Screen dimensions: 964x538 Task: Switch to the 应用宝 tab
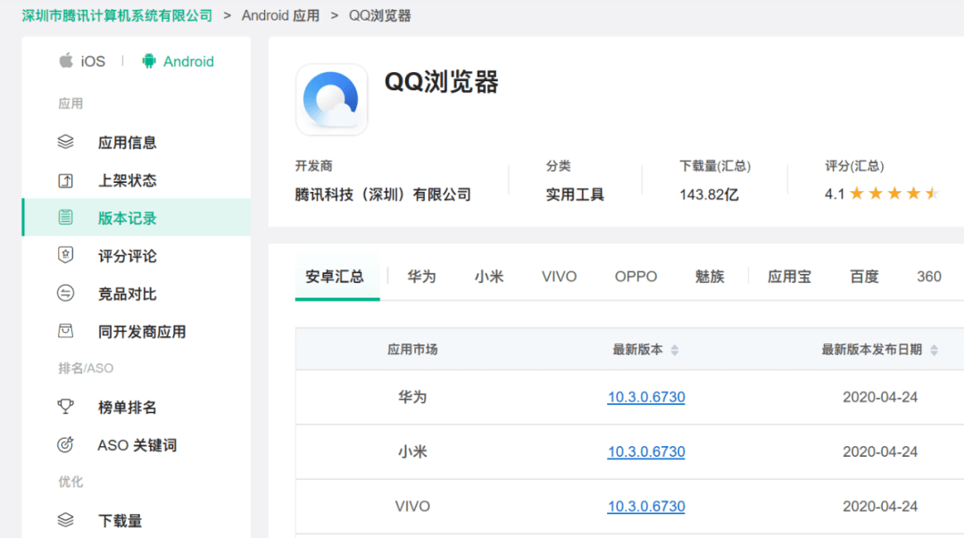(x=789, y=277)
